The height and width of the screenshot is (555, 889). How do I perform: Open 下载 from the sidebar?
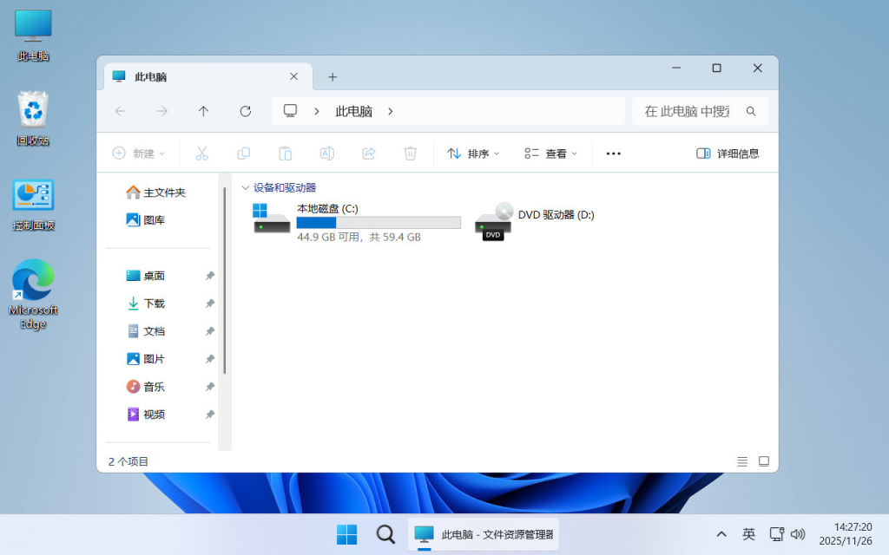click(x=155, y=303)
